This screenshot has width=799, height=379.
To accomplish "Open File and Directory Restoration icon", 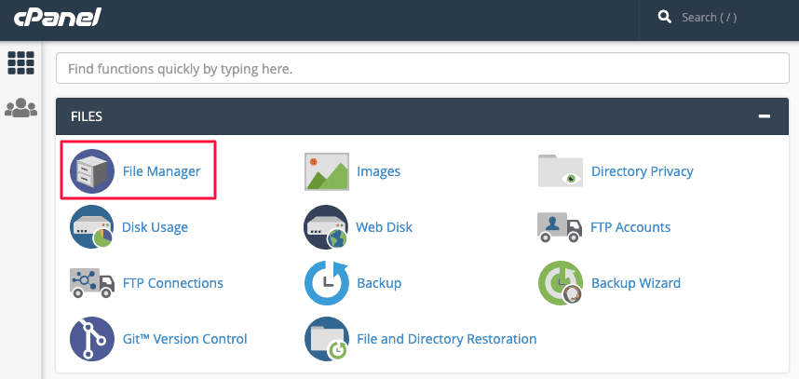I will point(327,339).
